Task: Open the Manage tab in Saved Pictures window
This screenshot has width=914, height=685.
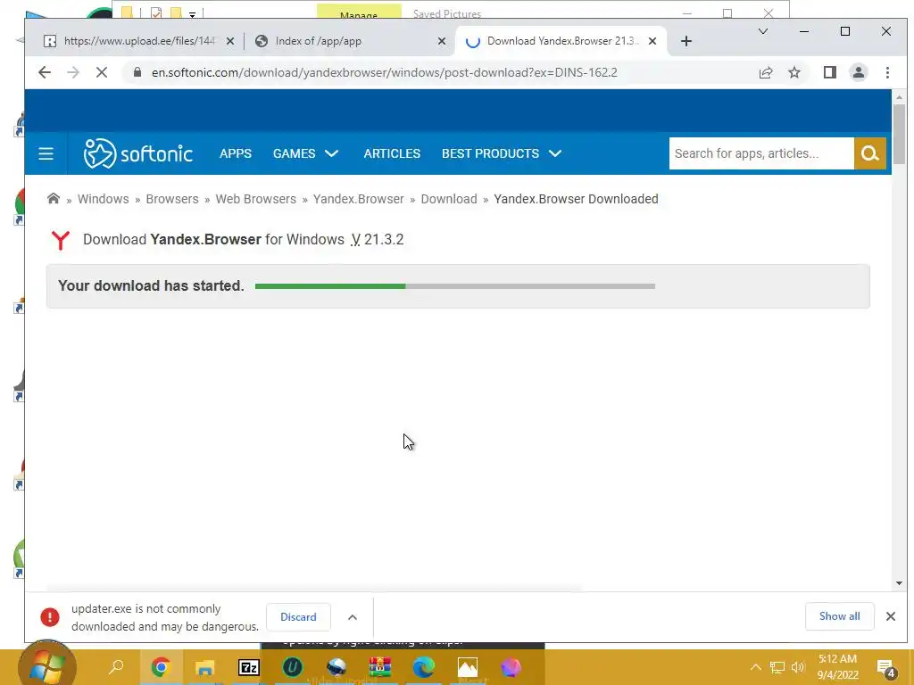Action: click(359, 12)
